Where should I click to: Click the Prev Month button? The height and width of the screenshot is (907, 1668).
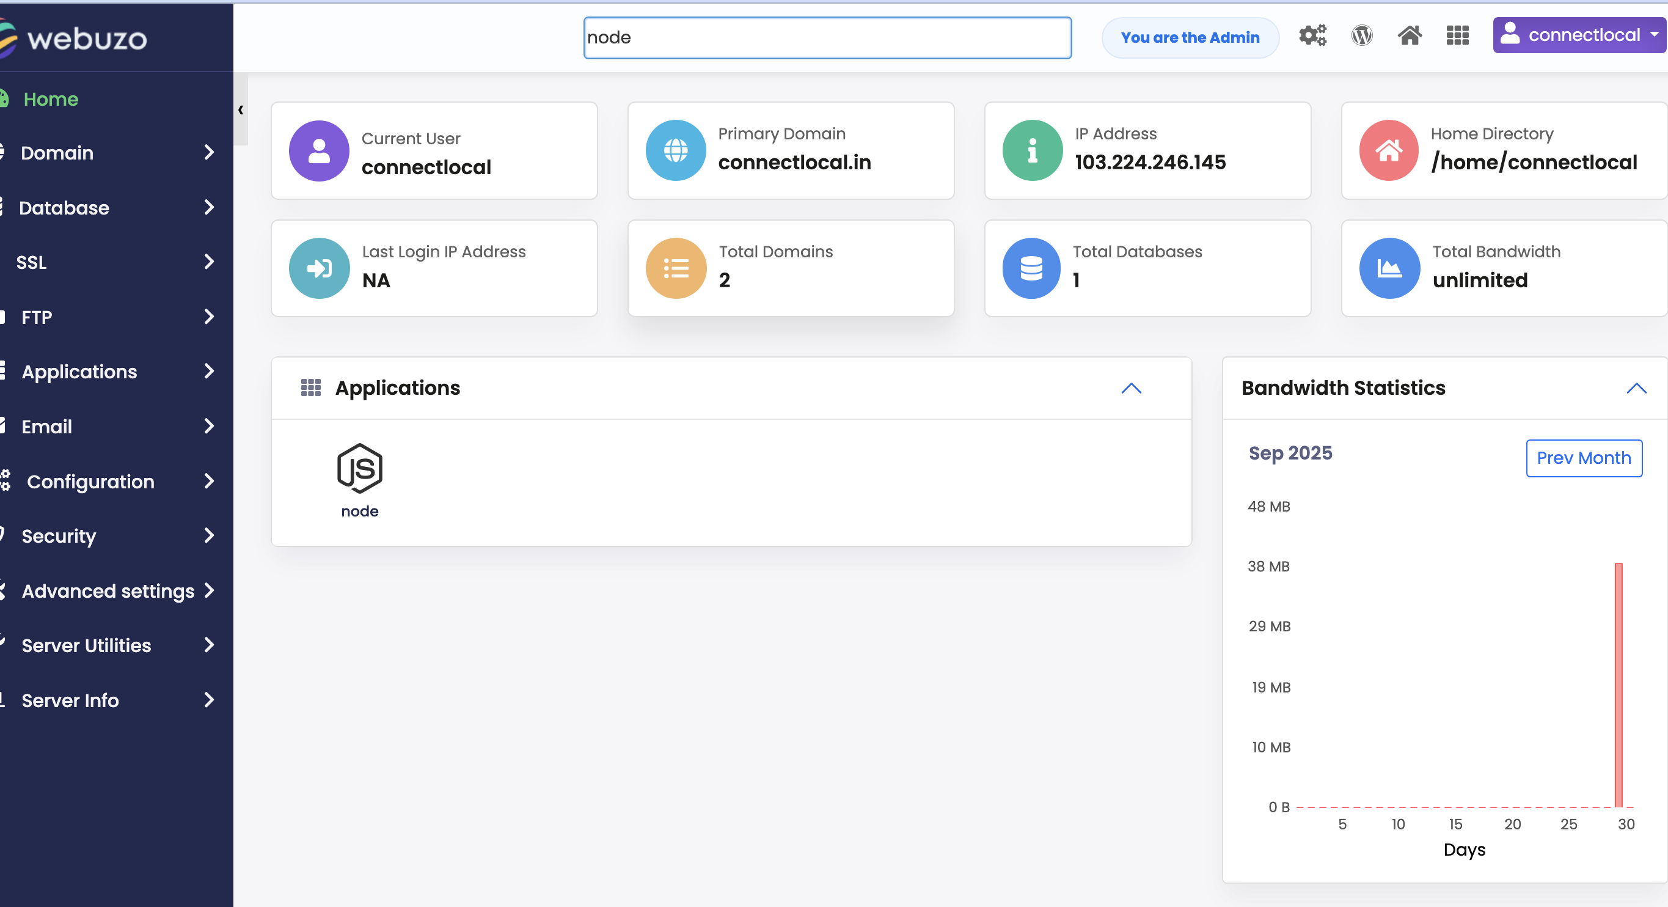[1583, 458]
